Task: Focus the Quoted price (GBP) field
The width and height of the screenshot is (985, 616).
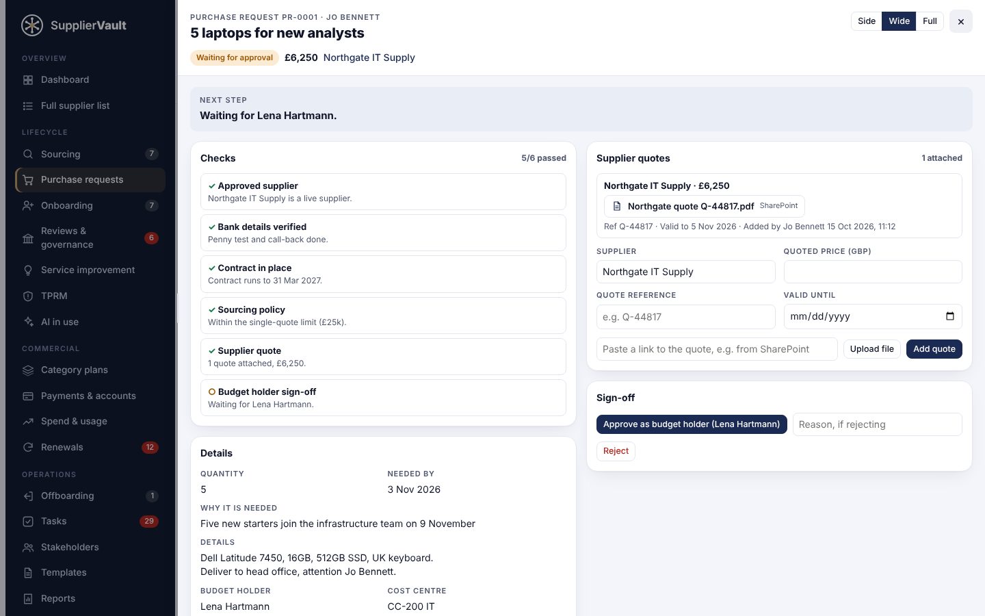Action: [x=873, y=272]
